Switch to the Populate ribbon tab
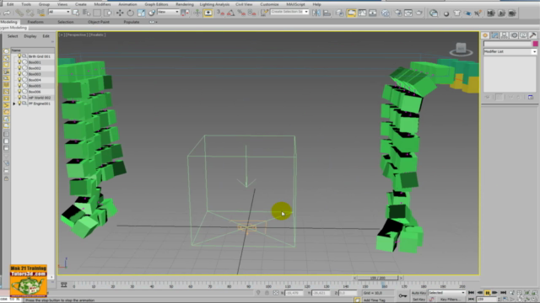This screenshot has height=303, width=540. (x=132, y=22)
